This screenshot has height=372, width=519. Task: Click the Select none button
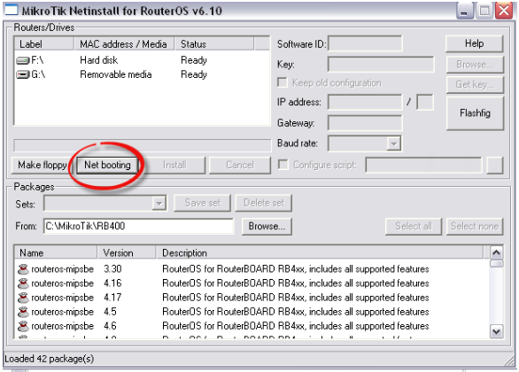pos(475,227)
